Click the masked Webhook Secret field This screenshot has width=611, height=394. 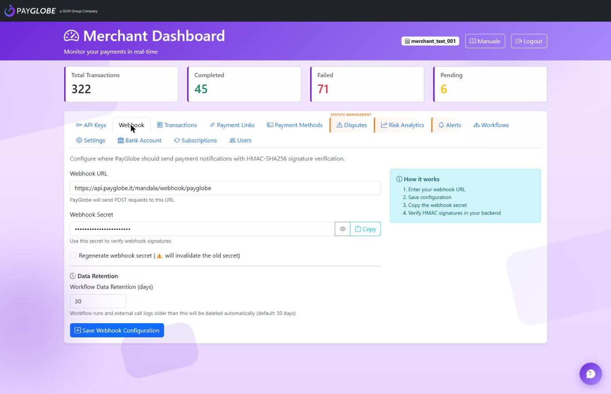click(x=202, y=229)
